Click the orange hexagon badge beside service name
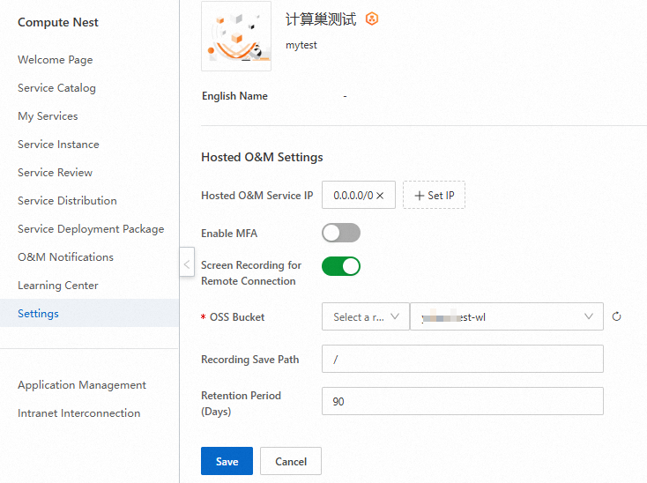Screen dimensions: 647x483 point(372,19)
